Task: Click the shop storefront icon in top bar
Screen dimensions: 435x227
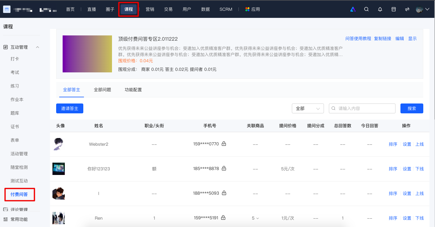Action: (394, 9)
